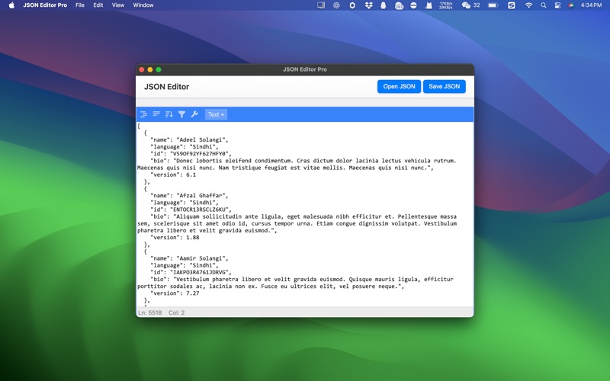Open the Window menu
Image resolution: width=610 pixels, height=381 pixels.
[x=143, y=5]
